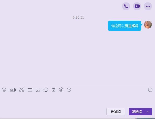Open the emoji smiley picker
The height and width of the screenshot is (119, 155).
pos(4,90)
